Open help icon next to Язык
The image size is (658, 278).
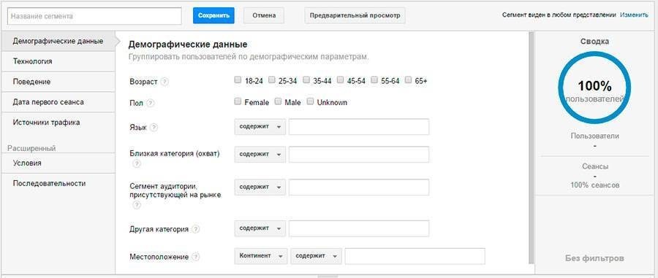154,128
